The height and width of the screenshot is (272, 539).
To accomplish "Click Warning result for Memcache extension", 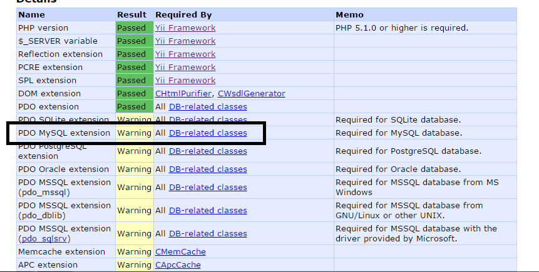I will [135, 252].
